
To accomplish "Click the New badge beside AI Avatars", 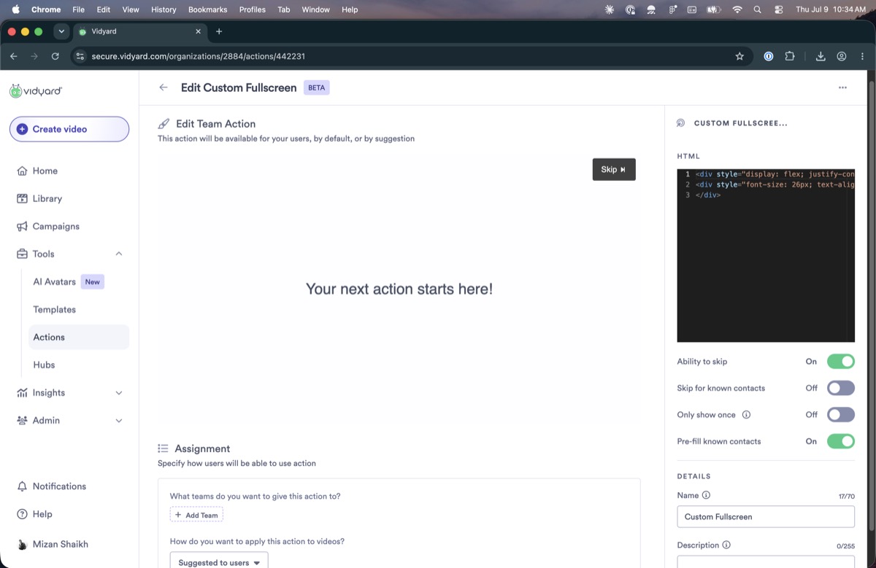I will (92, 281).
